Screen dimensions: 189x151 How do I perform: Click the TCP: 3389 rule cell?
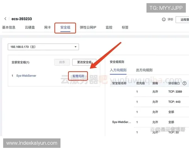click(175, 92)
